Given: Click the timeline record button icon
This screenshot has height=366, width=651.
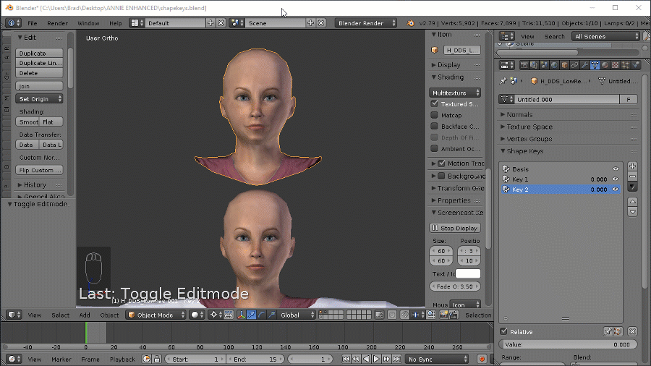Looking at the screenshot, I should click(x=482, y=359).
